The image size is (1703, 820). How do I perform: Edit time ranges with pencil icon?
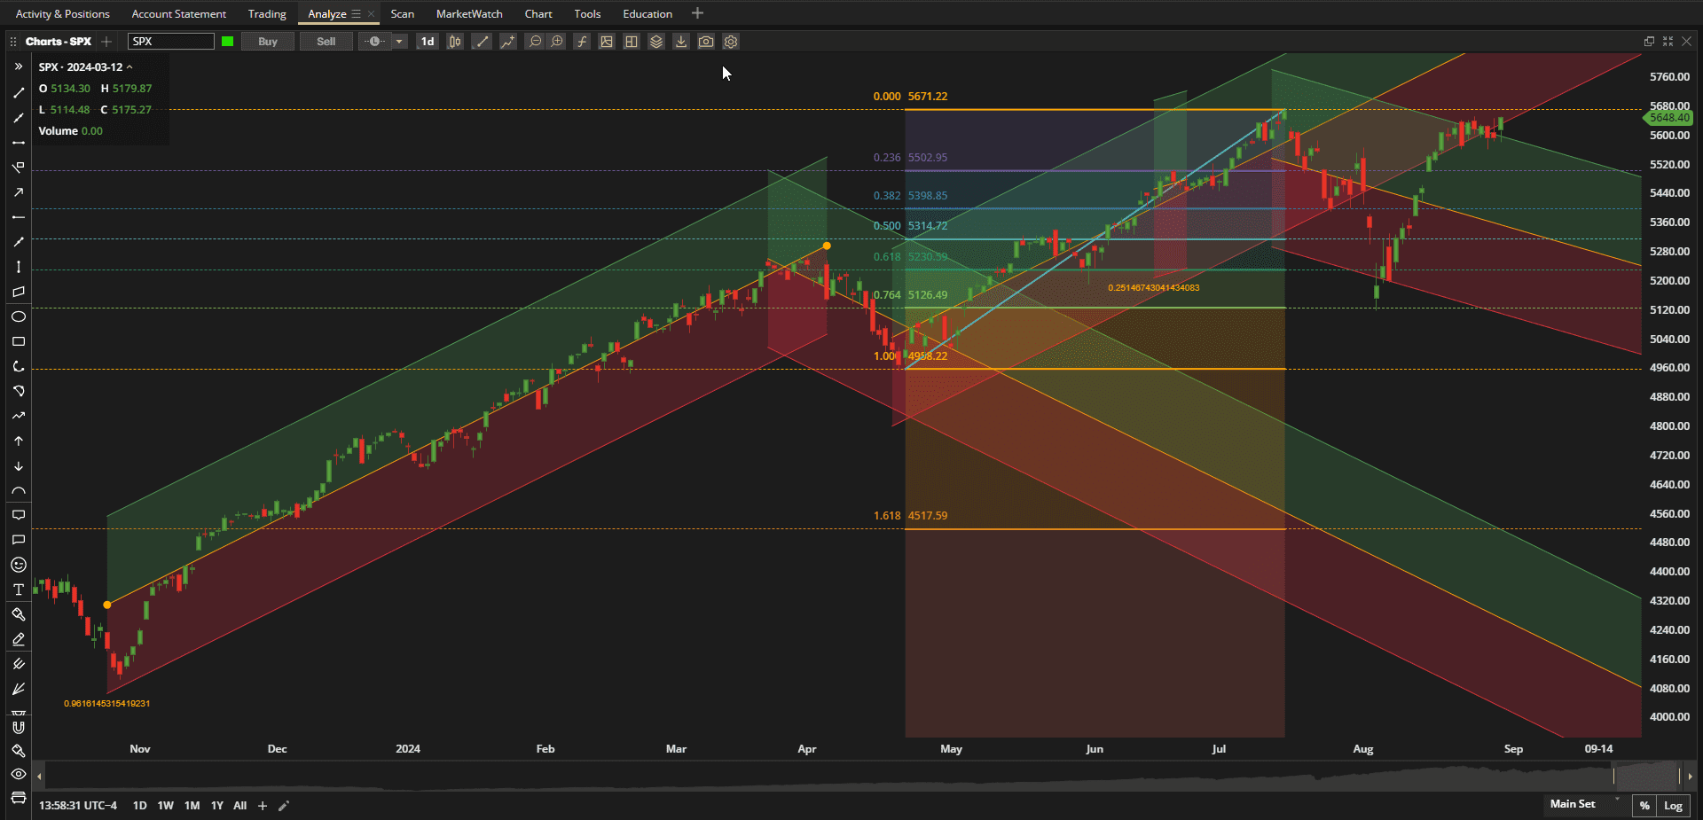[x=284, y=806]
